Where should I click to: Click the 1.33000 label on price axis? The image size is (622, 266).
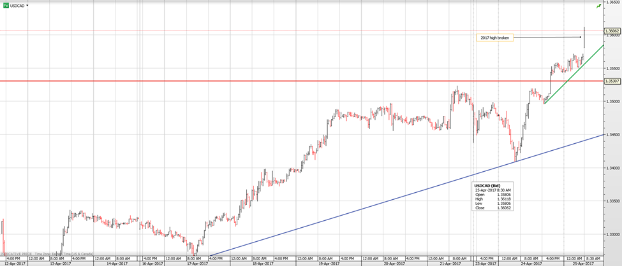click(x=612, y=235)
